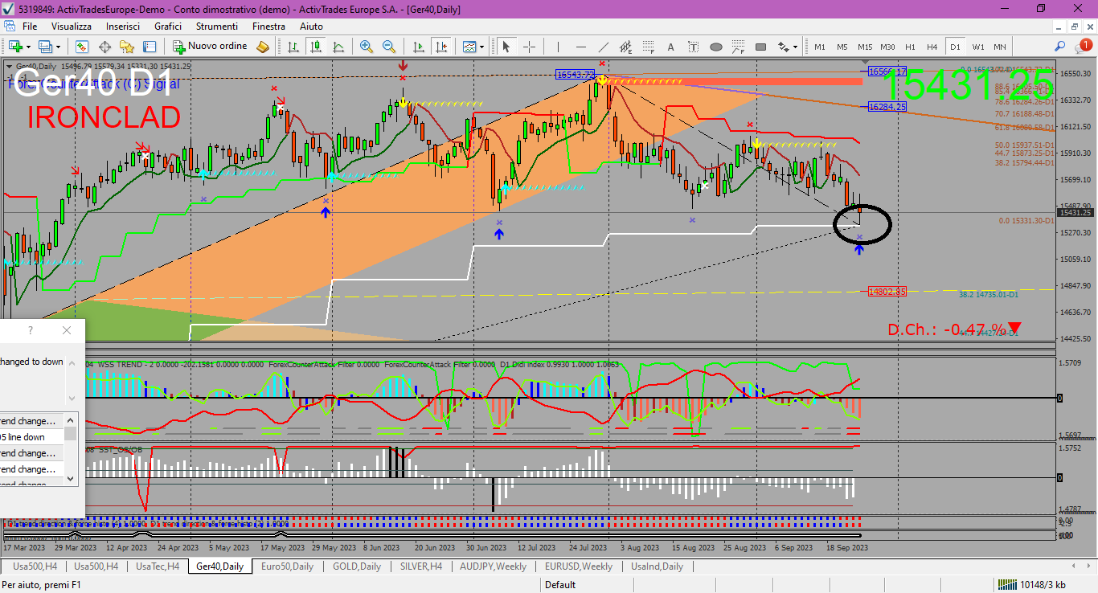Open the MetaEditor book icon
The height and width of the screenshot is (593, 1098).
point(263,47)
